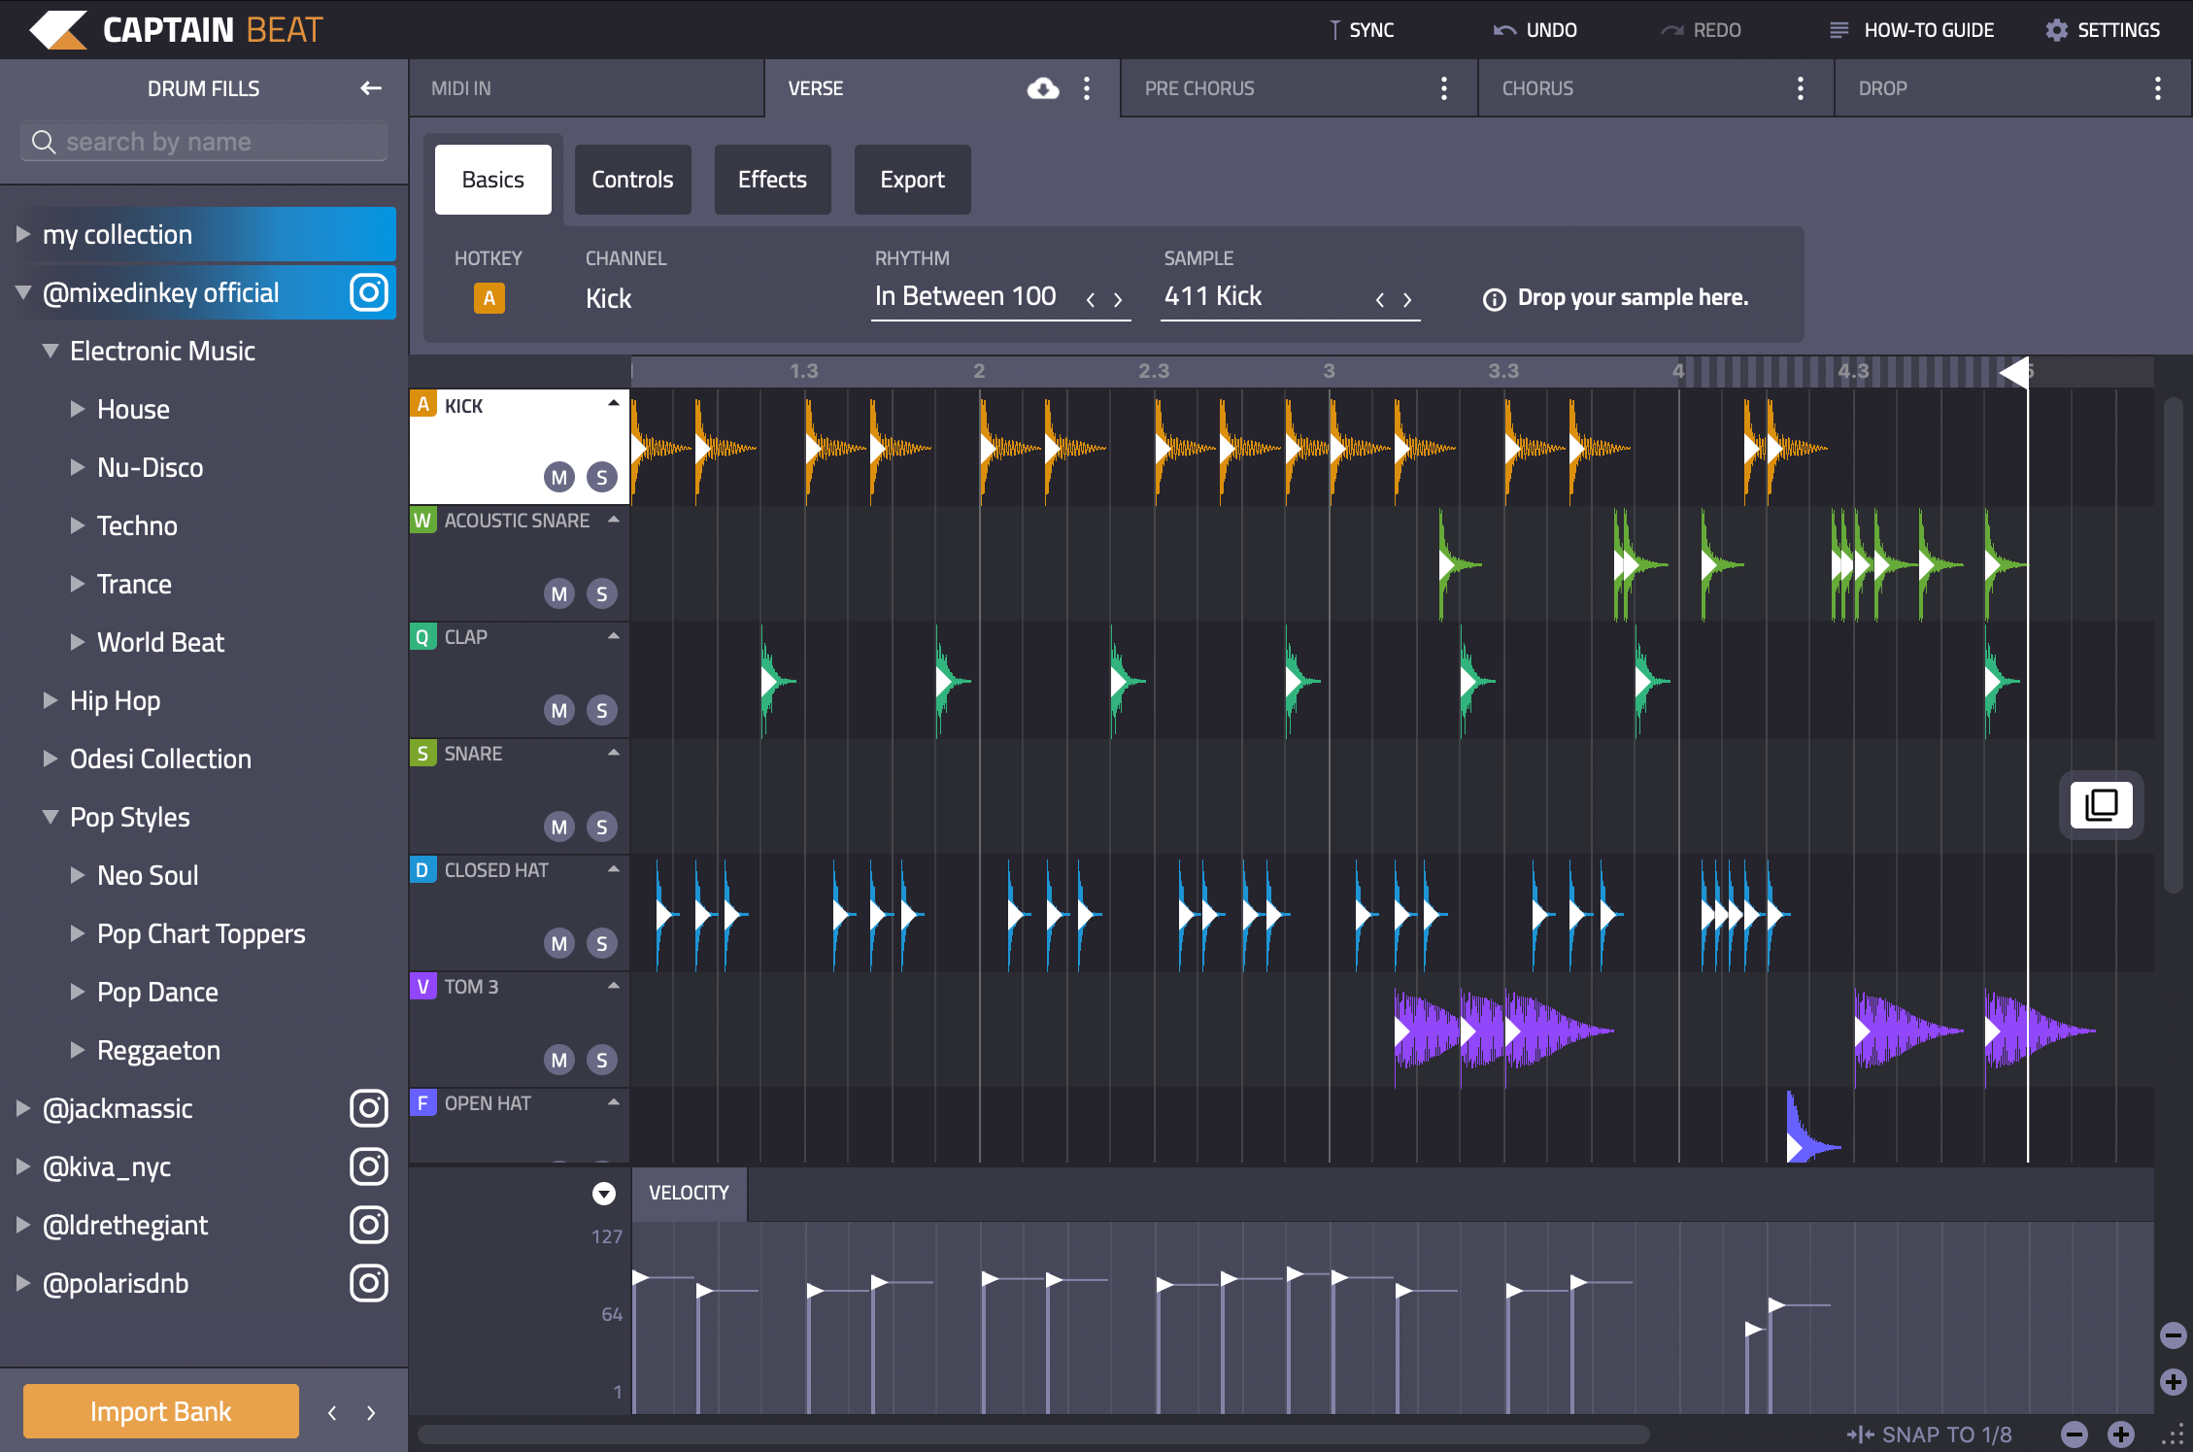Click the Import Bank button
The height and width of the screenshot is (1452, 2193).
[162, 1410]
